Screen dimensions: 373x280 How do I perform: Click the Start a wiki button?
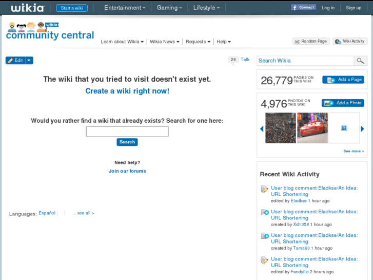[x=72, y=8]
